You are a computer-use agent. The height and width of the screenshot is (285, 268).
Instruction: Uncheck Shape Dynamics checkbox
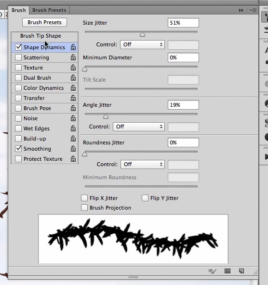click(x=18, y=47)
